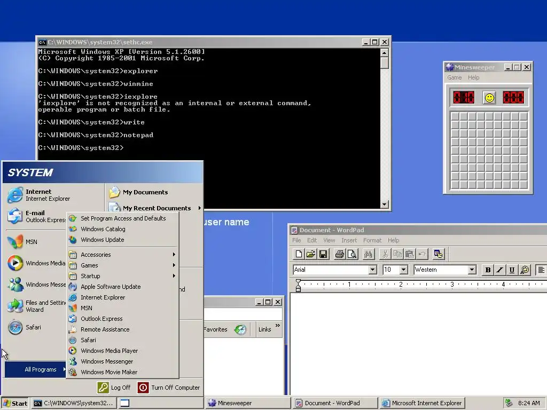Open the Edit menu in WordPad
Screen dimensions: 547x410
(312, 240)
